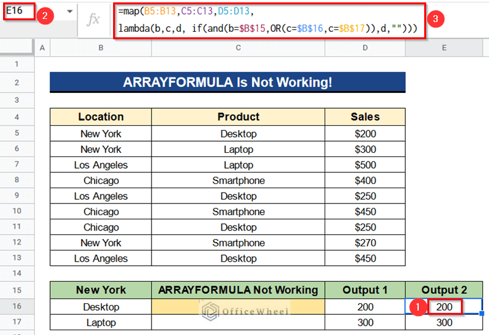This screenshot has height=335, width=489.
Task: Select the $250 cell in row 11
Action: coord(365,227)
